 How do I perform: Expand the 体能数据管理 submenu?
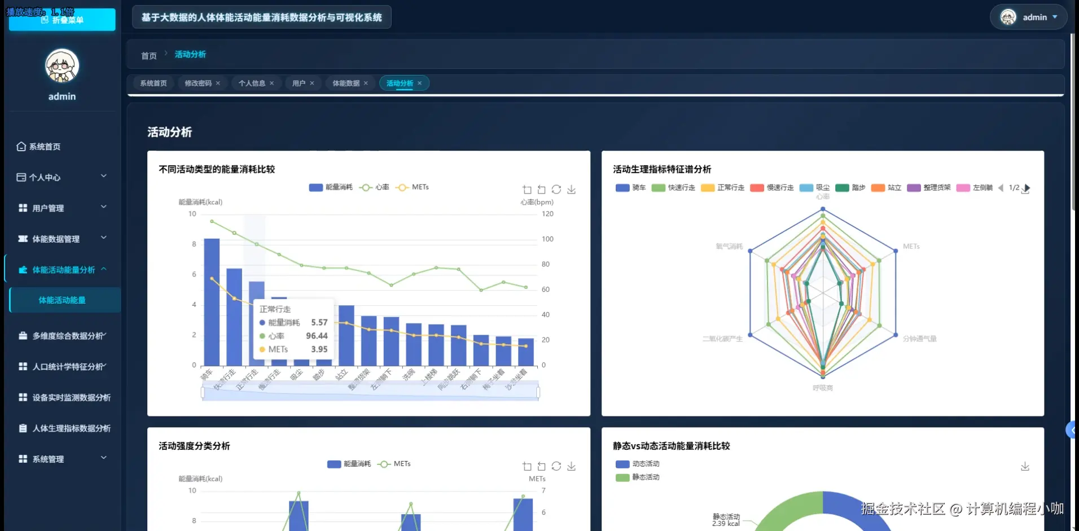[x=104, y=238]
